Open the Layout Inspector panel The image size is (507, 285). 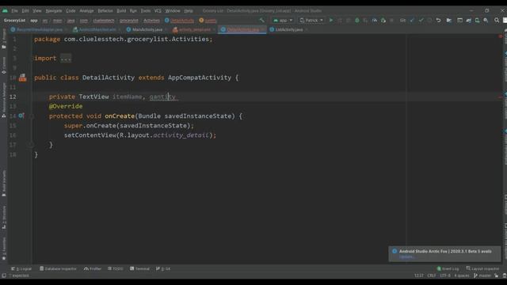click(x=482, y=268)
